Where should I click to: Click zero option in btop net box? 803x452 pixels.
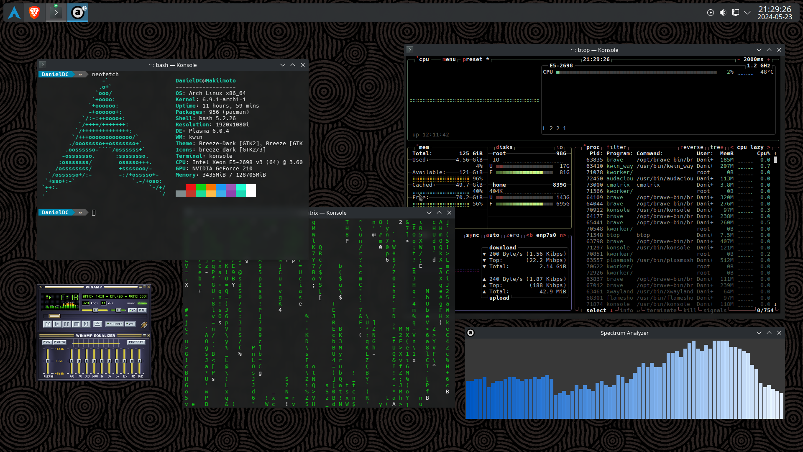click(513, 235)
